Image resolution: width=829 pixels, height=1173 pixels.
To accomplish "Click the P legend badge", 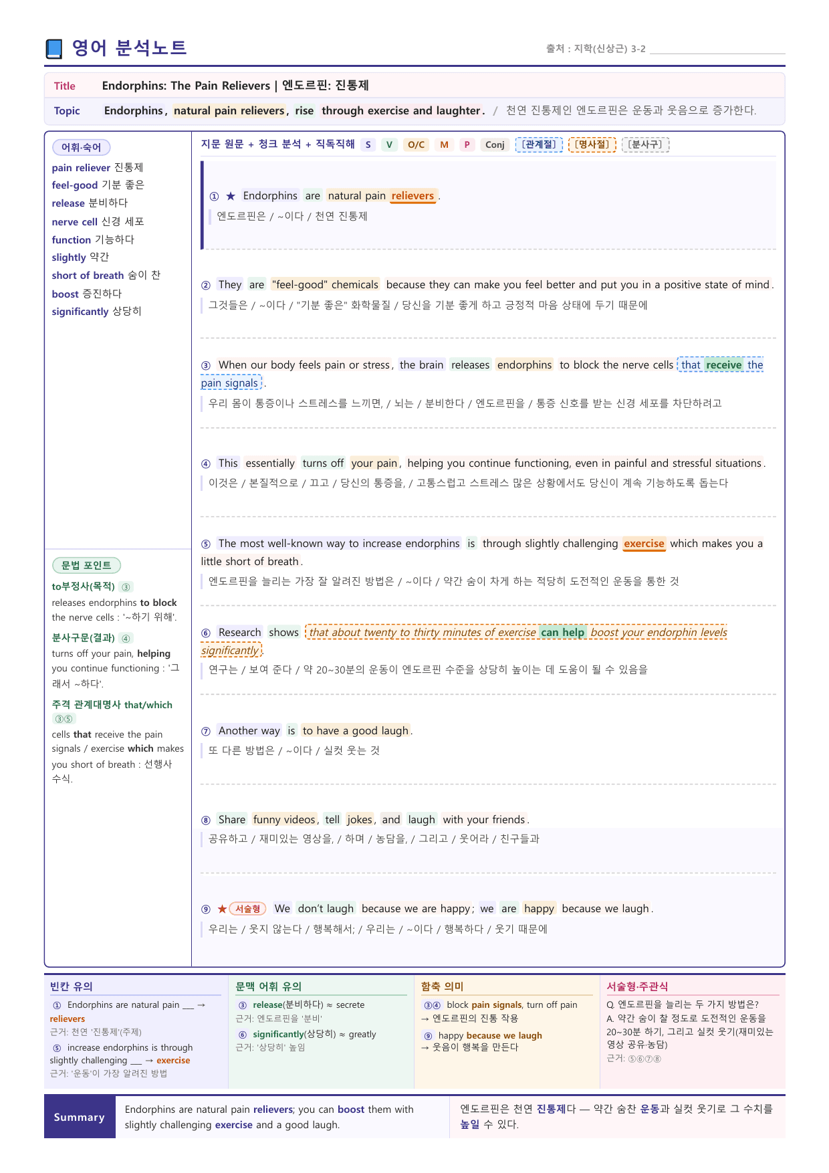I will (x=467, y=144).
